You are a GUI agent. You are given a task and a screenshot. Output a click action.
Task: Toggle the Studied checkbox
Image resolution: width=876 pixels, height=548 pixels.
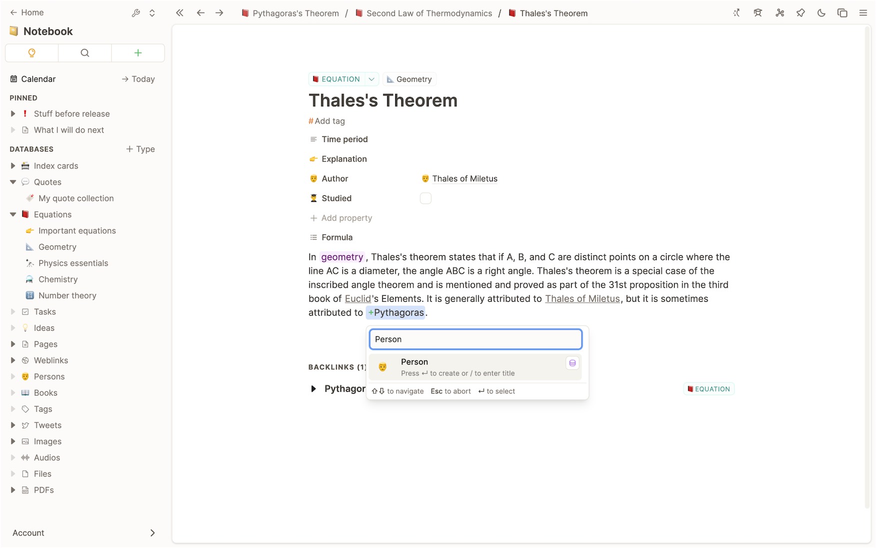click(426, 198)
